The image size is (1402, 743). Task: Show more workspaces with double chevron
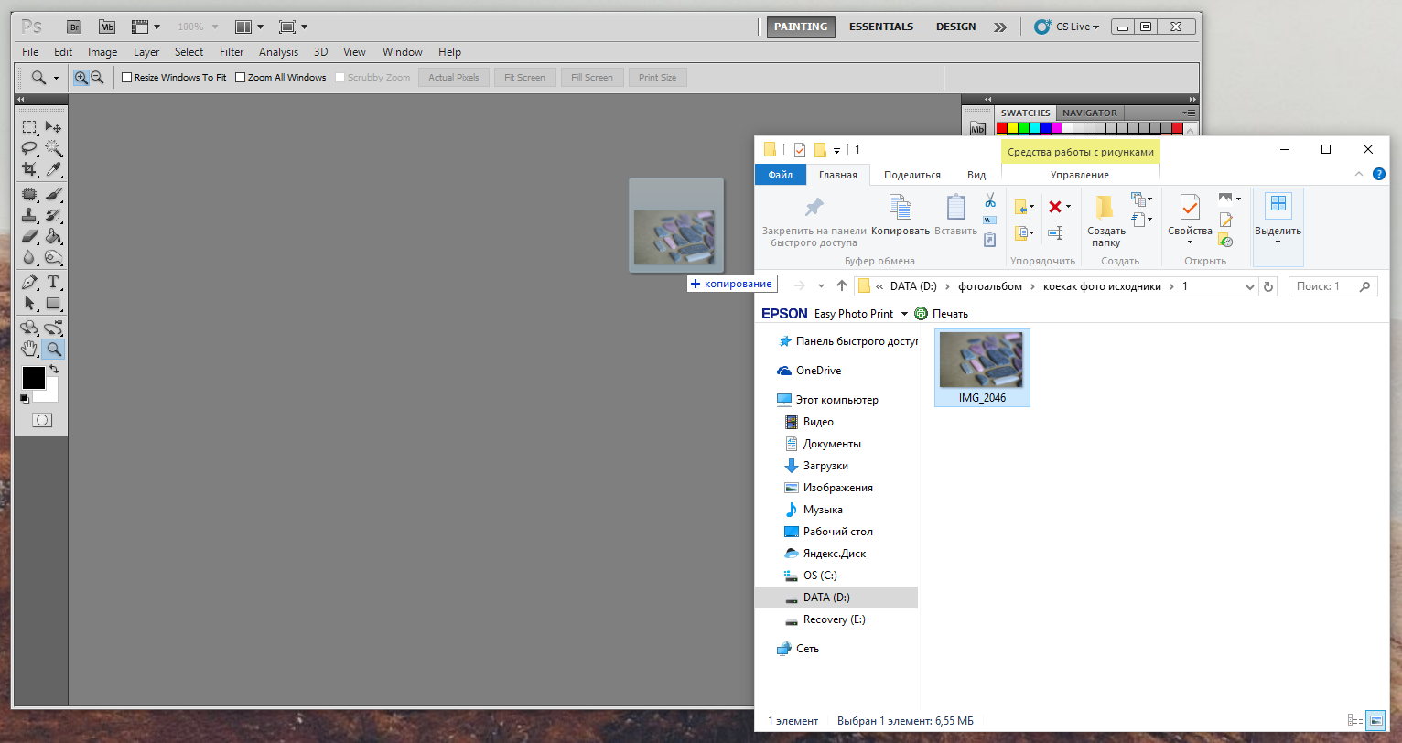click(1000, 27)
